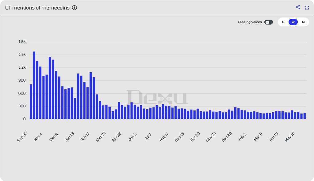Switch to monthly (M) view
314x181 pixels.
coord(303,22)
